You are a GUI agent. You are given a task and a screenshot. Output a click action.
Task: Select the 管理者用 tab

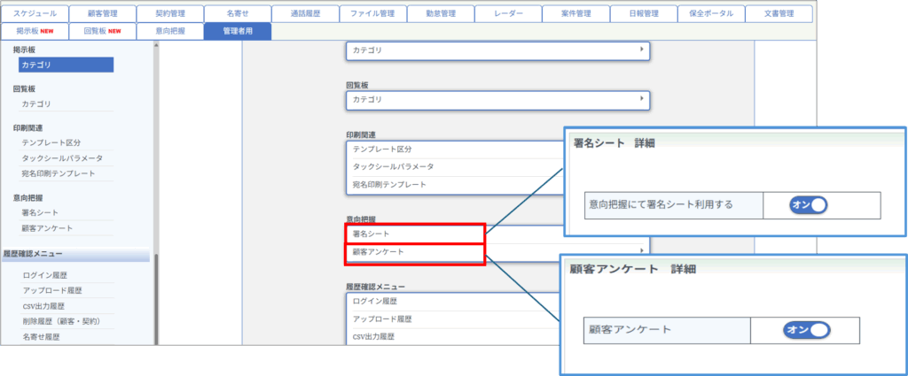click(237, 31)
